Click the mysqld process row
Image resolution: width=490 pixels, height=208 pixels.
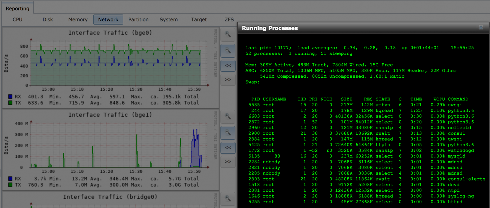[357, 156]
